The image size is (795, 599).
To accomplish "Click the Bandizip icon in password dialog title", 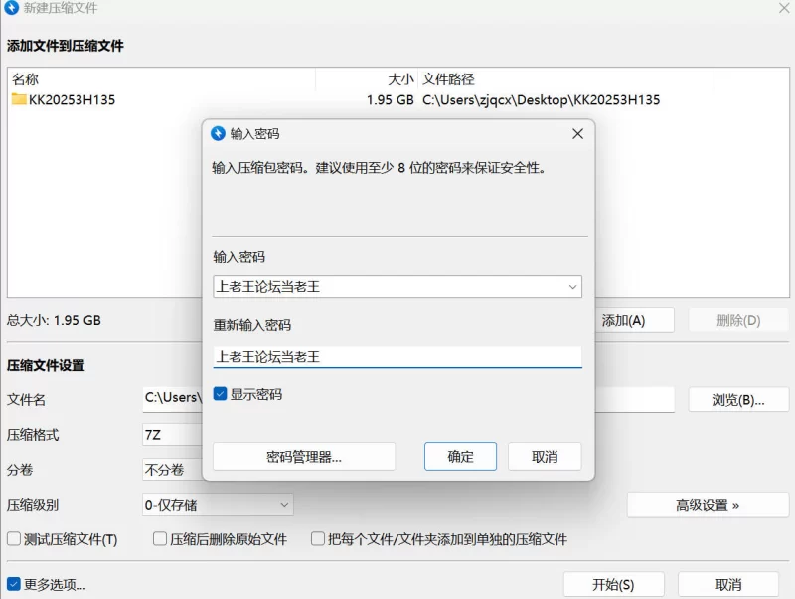I will (x=218, y=134).
